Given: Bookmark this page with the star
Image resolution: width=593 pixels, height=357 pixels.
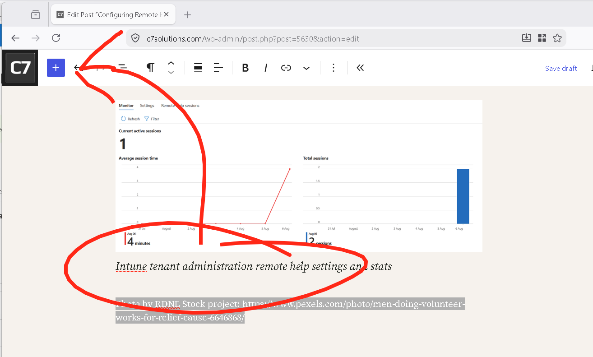Looking at the screenshot, I should (x=557, y=38).
